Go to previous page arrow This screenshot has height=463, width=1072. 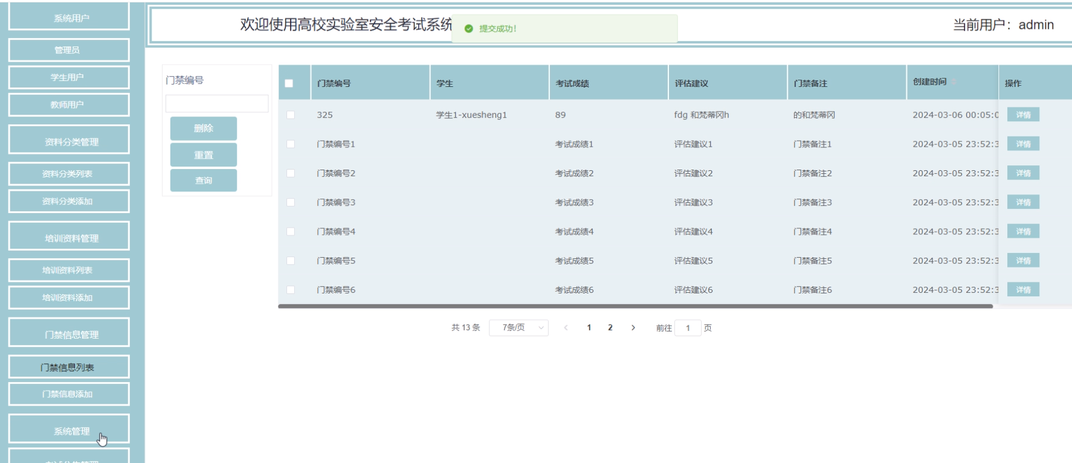pos(566,328)
